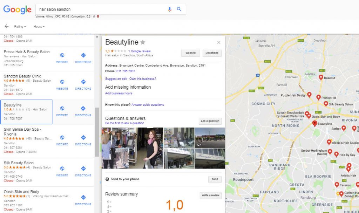
Task: Click the Send button for send to phone
Action: (215, 179)
